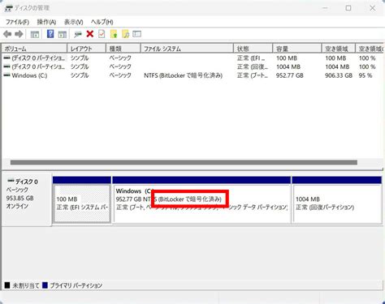Click the 952.77 GB capacity cell

(x=290, y=75)
